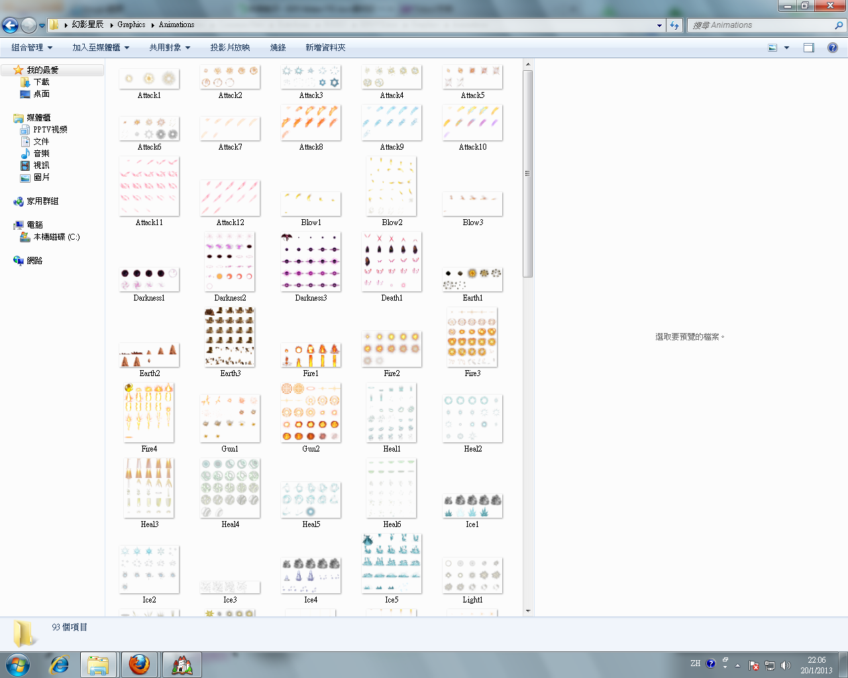
Task: Open the address bar history dropdown arrow
Action: click(659, 25)
